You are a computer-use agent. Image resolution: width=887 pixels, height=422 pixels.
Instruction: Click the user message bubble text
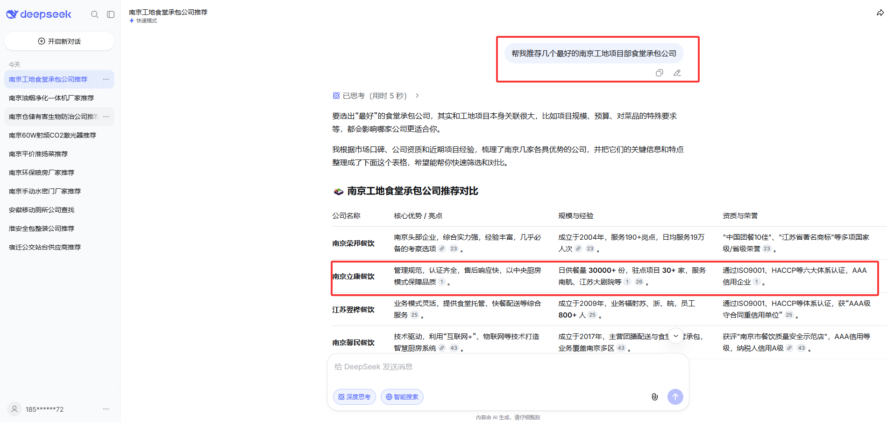(x=594, y=53)
